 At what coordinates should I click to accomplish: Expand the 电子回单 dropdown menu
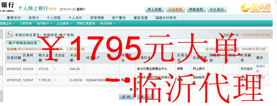(108, 23)
